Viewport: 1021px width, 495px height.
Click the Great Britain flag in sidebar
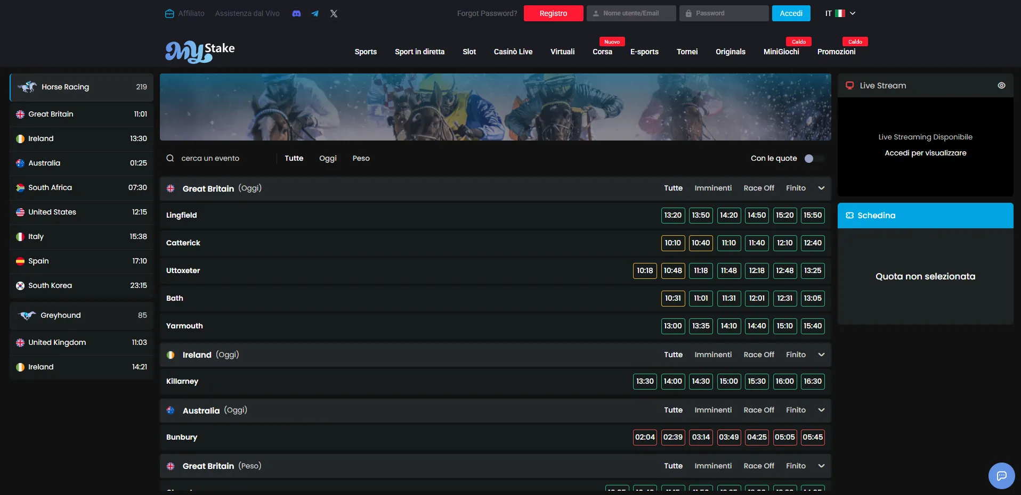[20, 114]
